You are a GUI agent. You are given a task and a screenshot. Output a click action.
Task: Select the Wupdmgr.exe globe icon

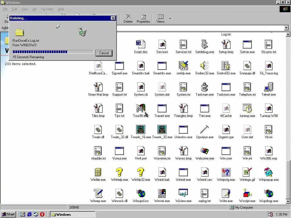click(269, 193)
